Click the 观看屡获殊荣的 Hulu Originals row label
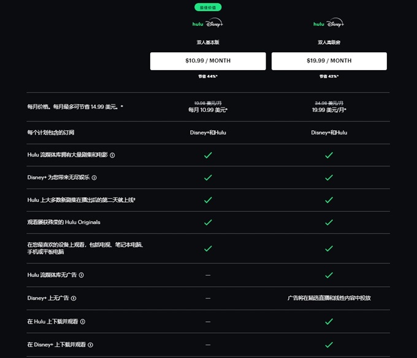The image size is (417, 358). click(64, 222)
